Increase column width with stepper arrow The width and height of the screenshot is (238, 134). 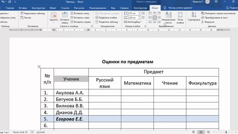click(139, 17)
